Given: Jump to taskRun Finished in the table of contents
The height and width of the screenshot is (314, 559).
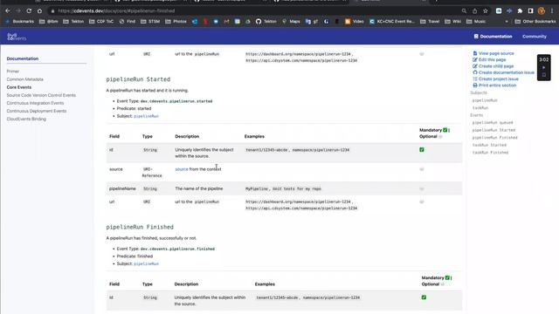Looking at the screenshot, I should [x=490, y=153].
